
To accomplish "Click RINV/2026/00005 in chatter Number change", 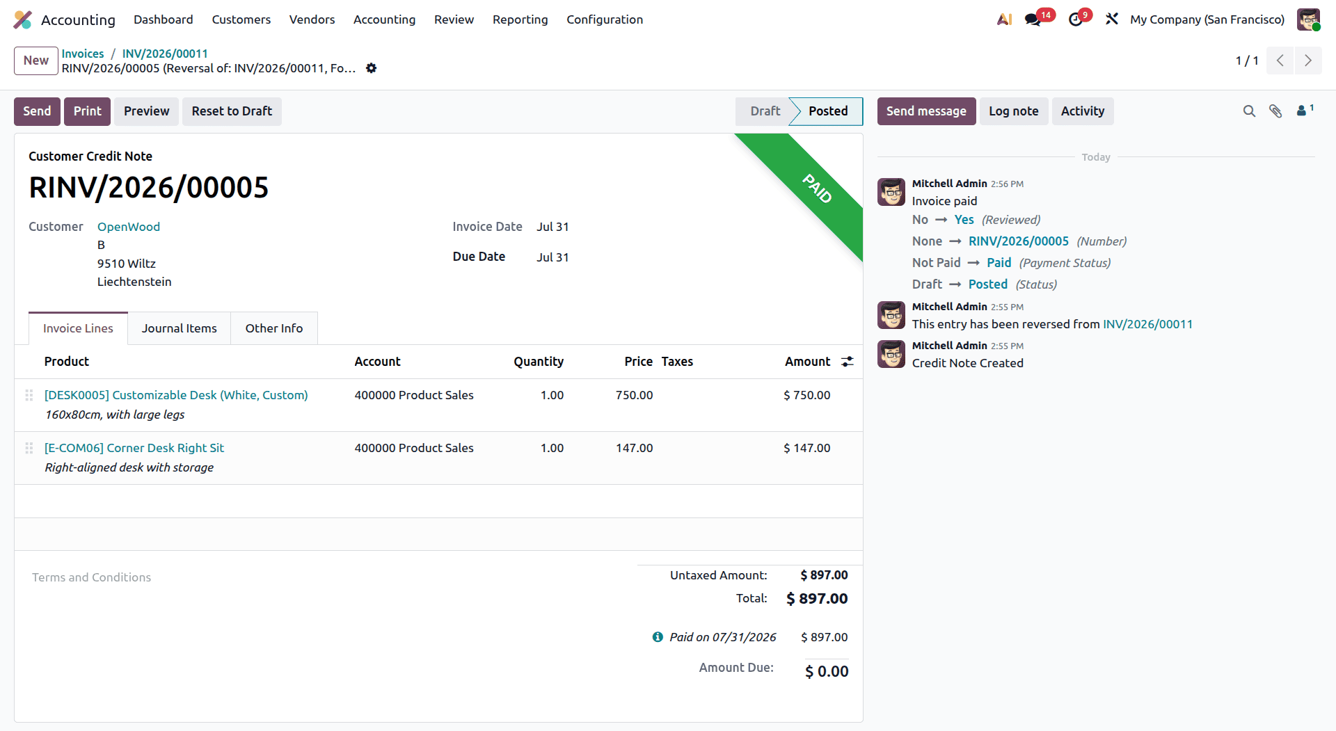I will [x=1019, y=241].
